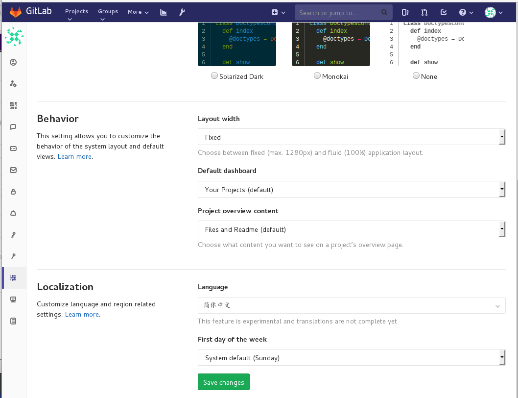The width and height of the screenshot is (518, 398).
Task: Open Notifications bell icon in sidebar
Action: 13,213
